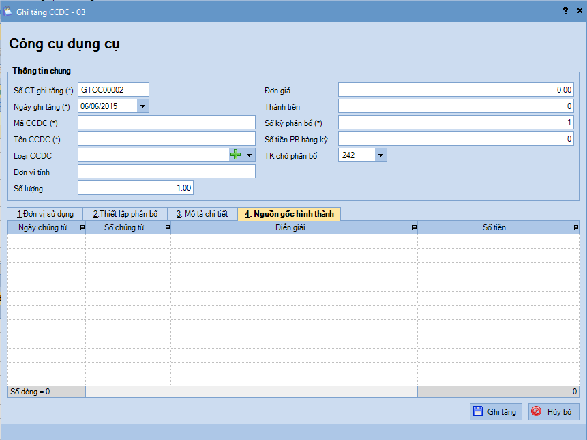
Task: Click the pin icon on Số chứng từ column
Action: 167,227
